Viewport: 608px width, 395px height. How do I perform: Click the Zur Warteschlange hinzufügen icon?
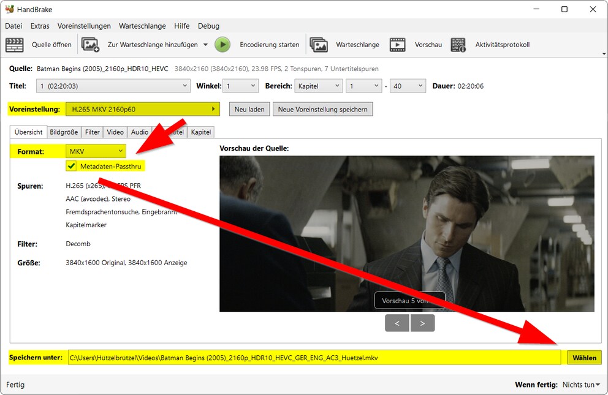(x=91, y=44)
